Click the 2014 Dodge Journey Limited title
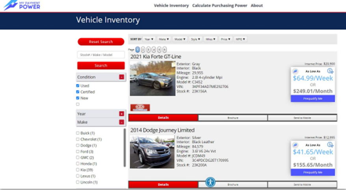Screen dimensions: 346x190 click(x=162, y=130)
